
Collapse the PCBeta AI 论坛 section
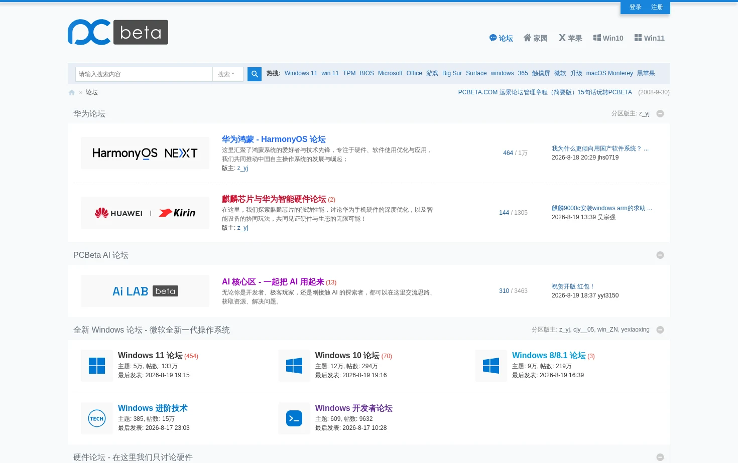tap(660, 255)
